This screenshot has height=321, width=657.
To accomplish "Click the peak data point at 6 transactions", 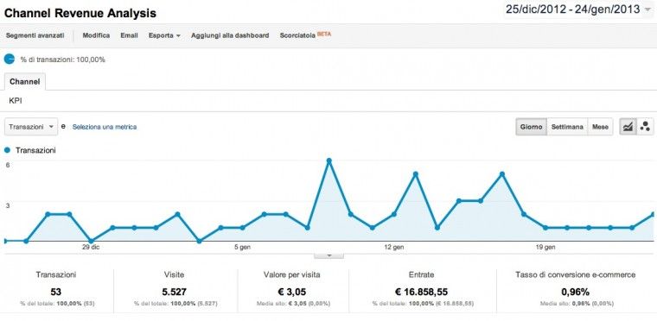I will (328, 160).
